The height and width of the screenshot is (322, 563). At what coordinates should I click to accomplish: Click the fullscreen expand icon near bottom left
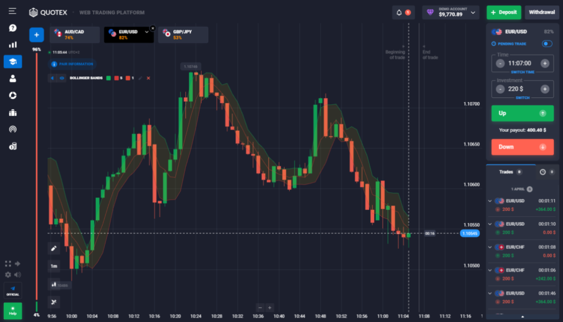tap(7, 263)
